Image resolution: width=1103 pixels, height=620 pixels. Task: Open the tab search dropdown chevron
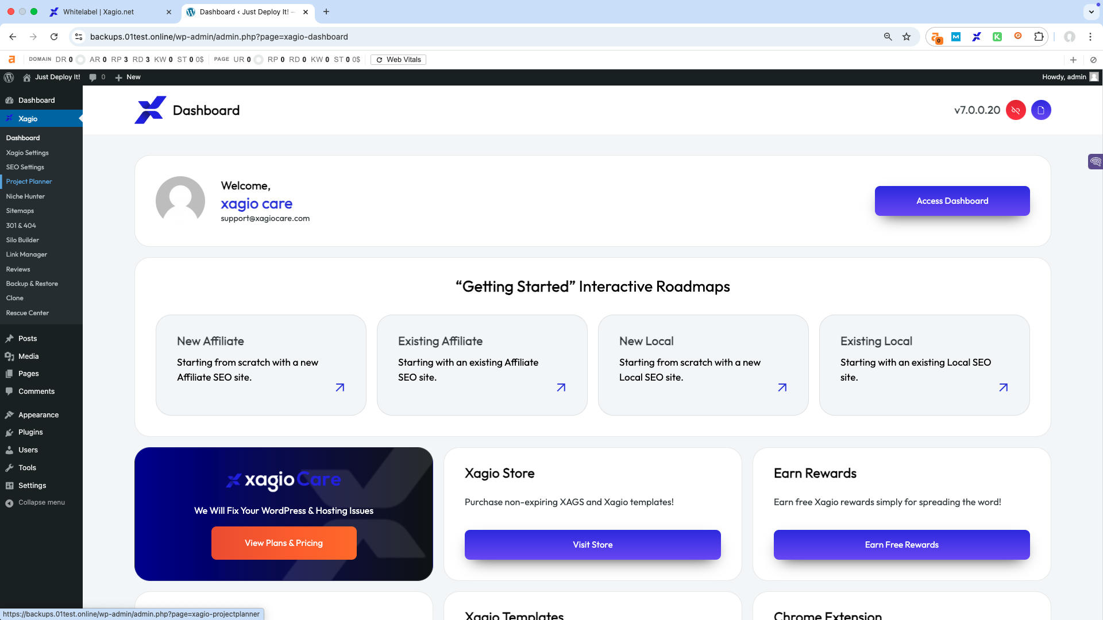(1090, 11)
